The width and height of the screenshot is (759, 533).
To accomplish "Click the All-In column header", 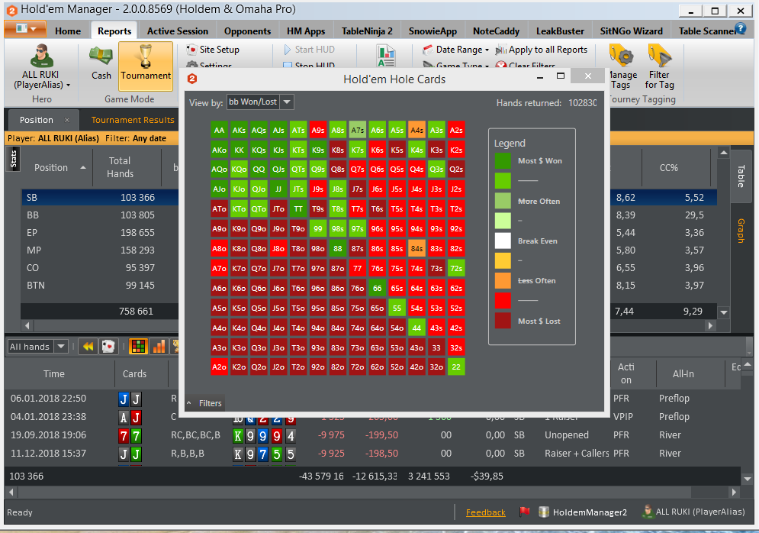I will pos(683,373).
